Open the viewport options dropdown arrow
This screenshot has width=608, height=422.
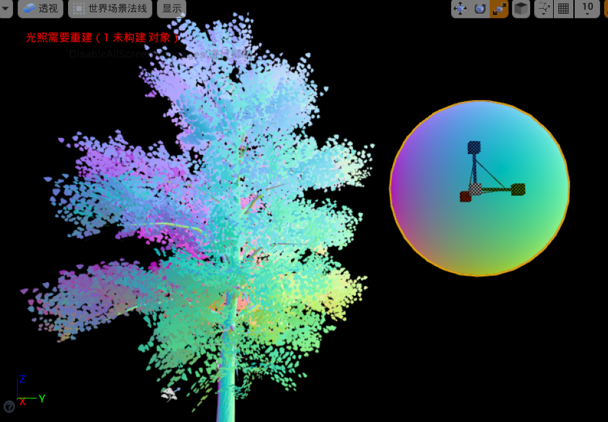(5, 8)
